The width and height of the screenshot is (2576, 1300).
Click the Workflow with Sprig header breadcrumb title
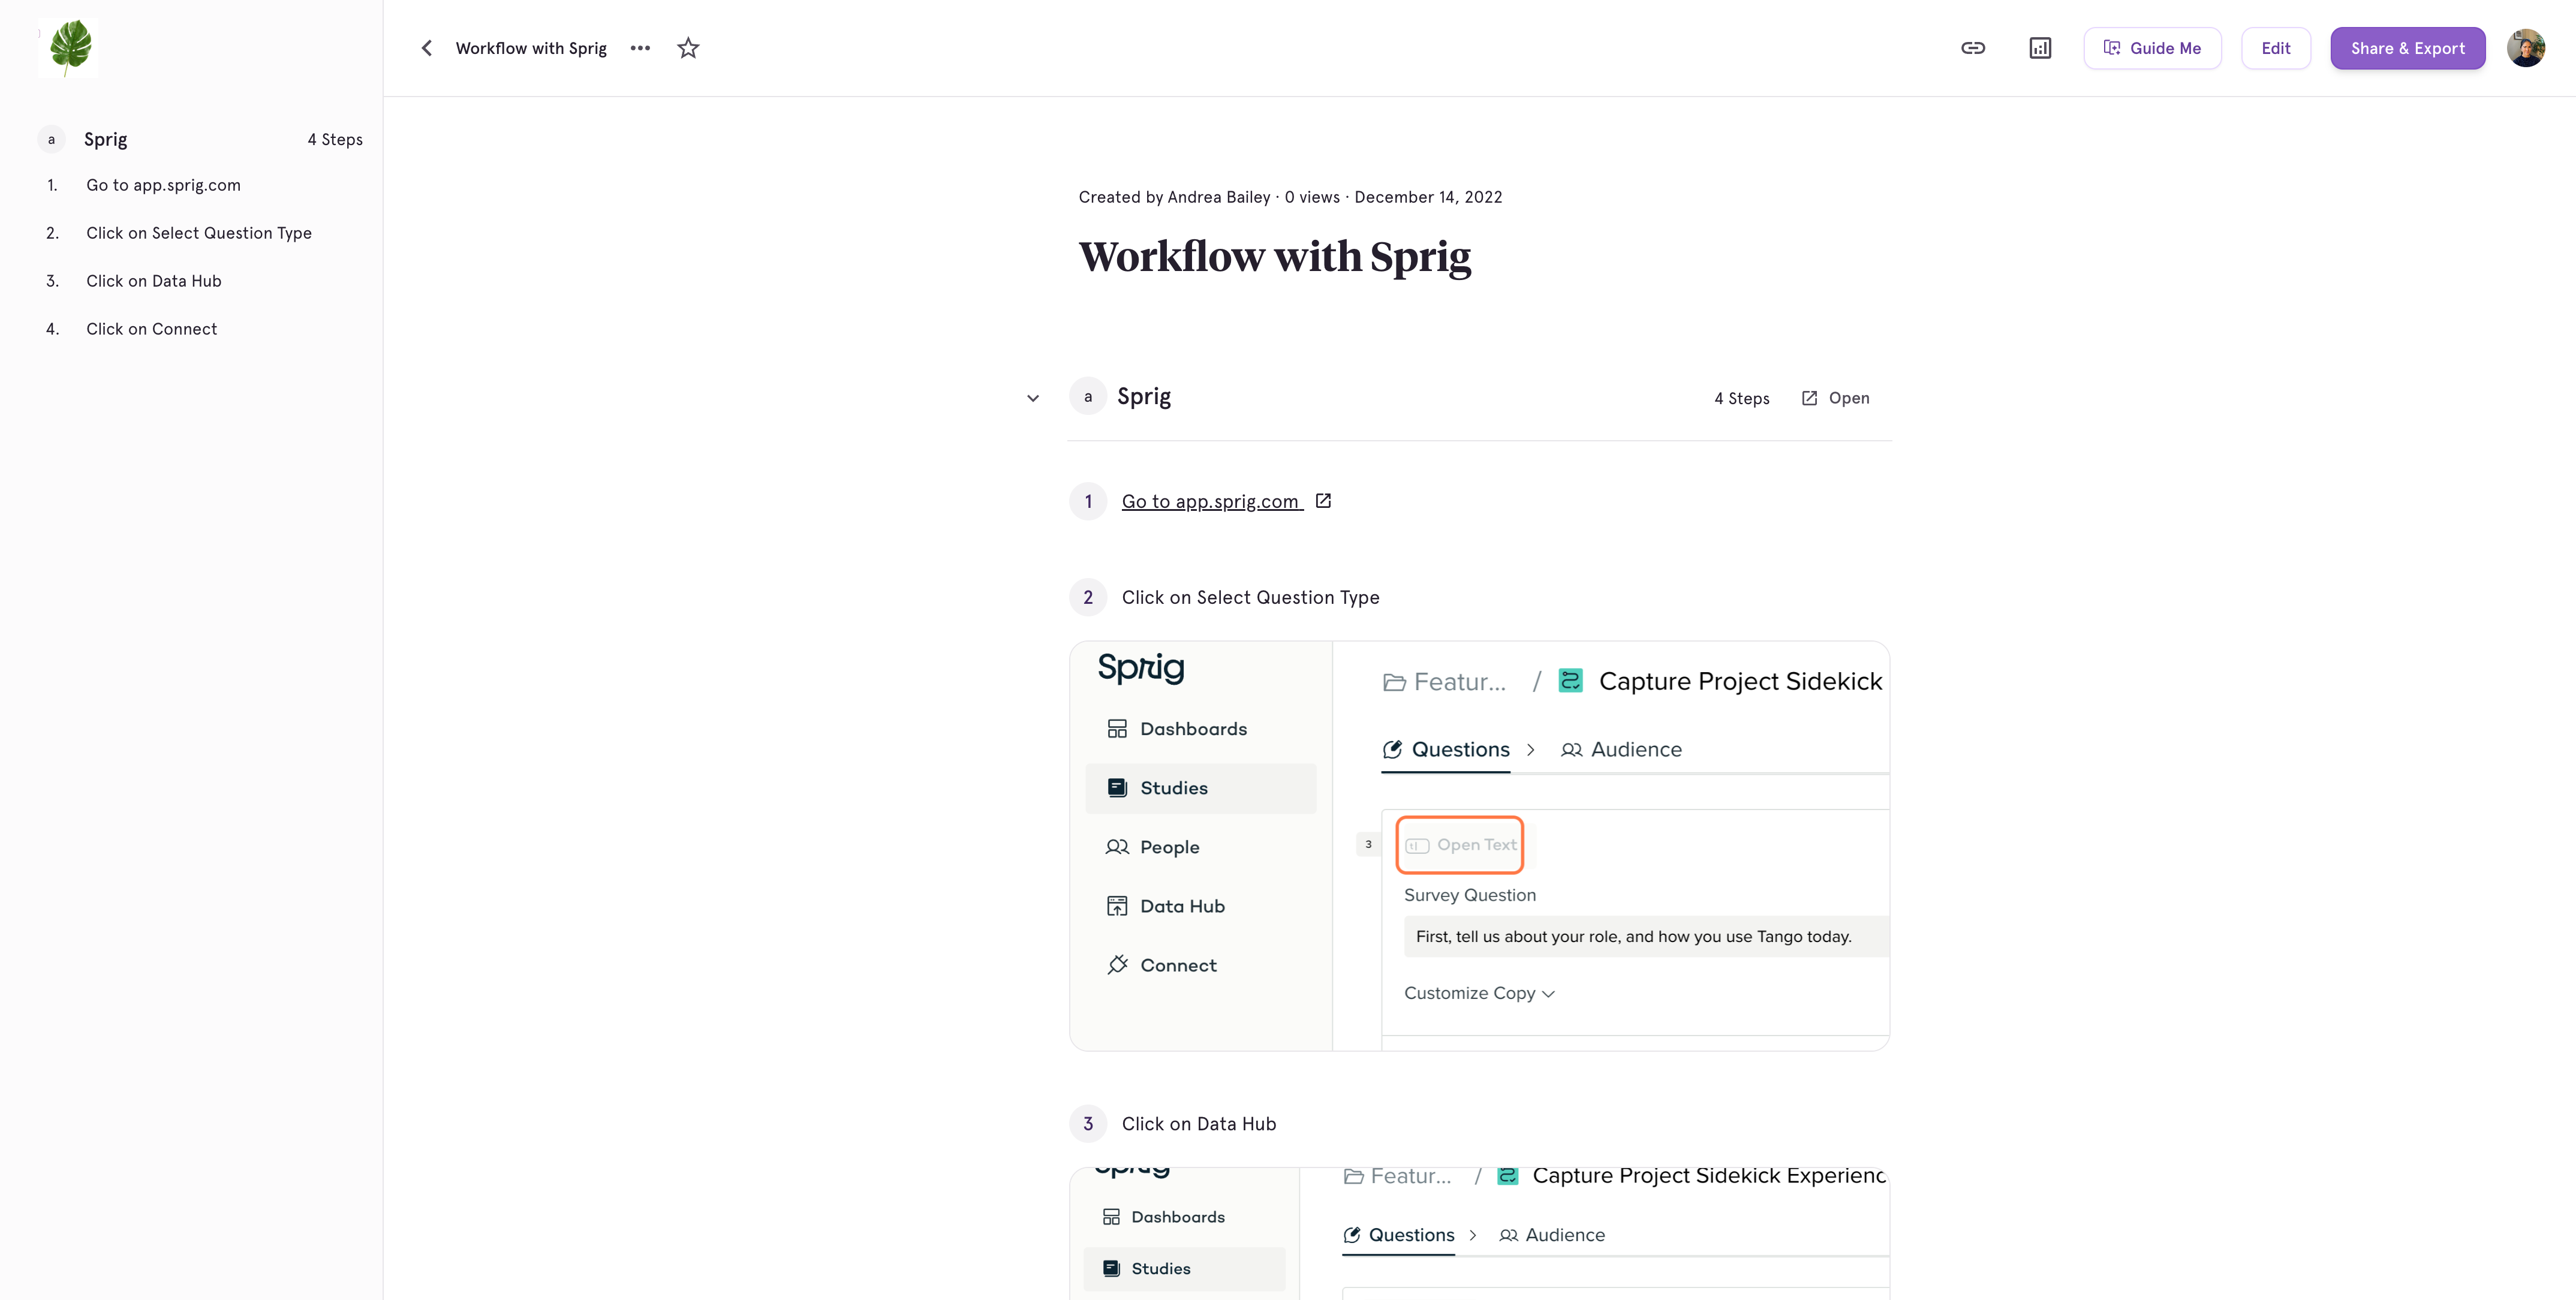(x=531, y=48)
